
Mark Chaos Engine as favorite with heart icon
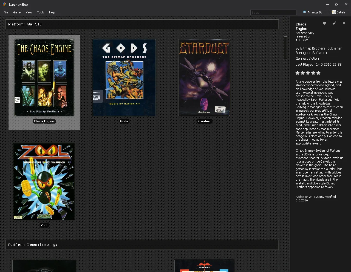[x=324, y=23]
